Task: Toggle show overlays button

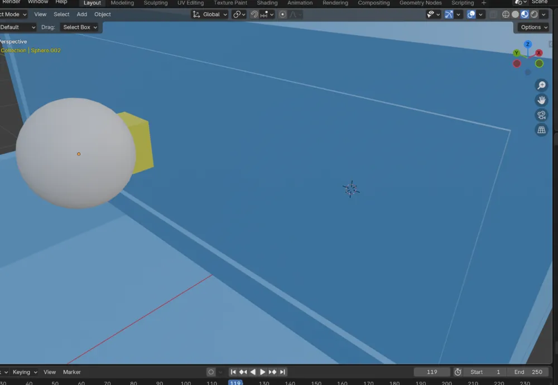Action: [x=471, y=14]
